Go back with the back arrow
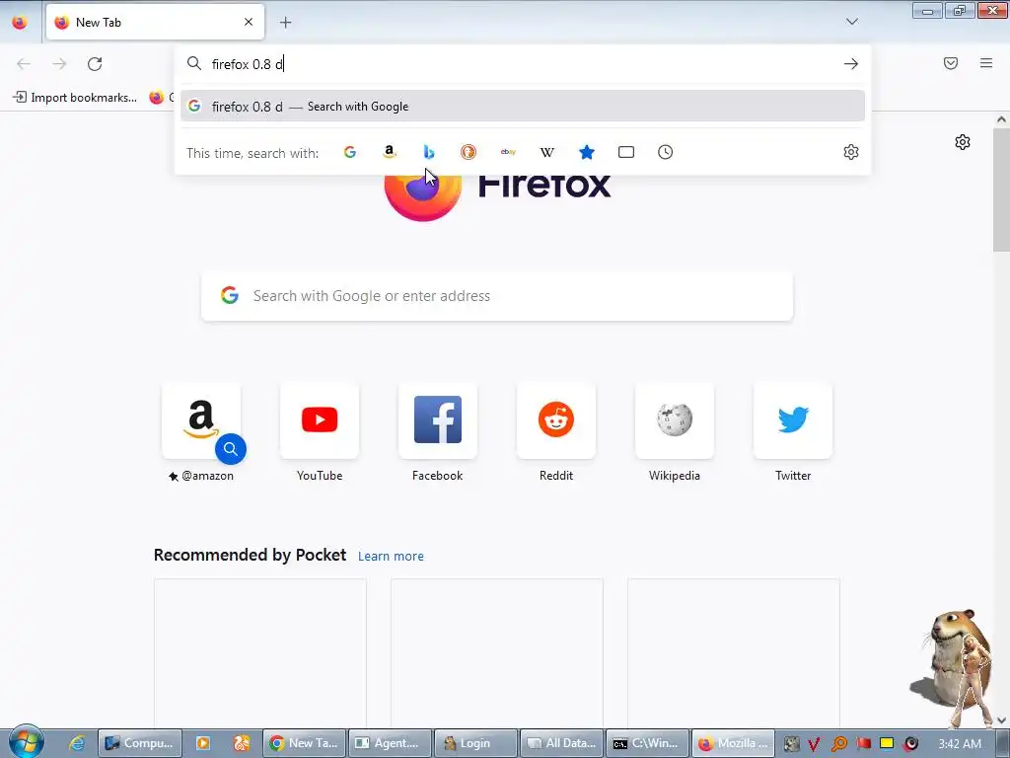Image resolution: width=1010 pixels, height=758 pixels. coord(24,64)
